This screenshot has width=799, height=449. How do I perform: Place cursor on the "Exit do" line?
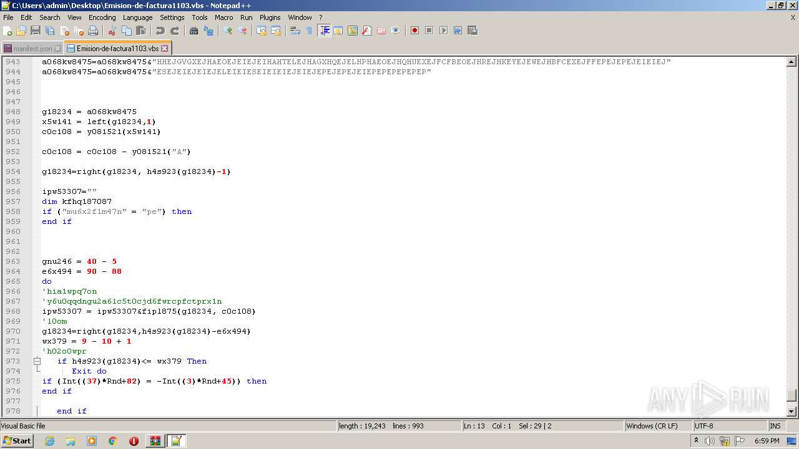coord(89,371)
